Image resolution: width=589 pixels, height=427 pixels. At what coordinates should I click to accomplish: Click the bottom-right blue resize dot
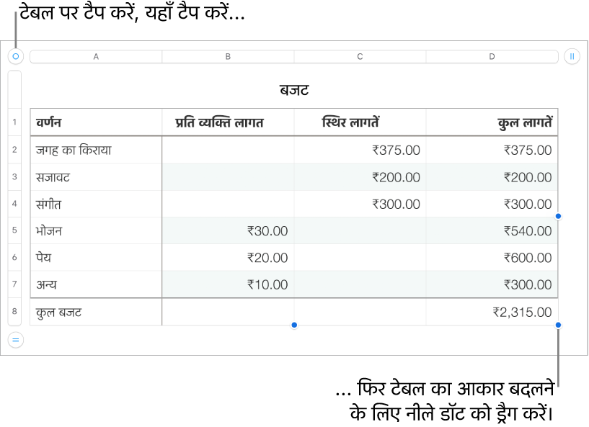click(558, 325)
